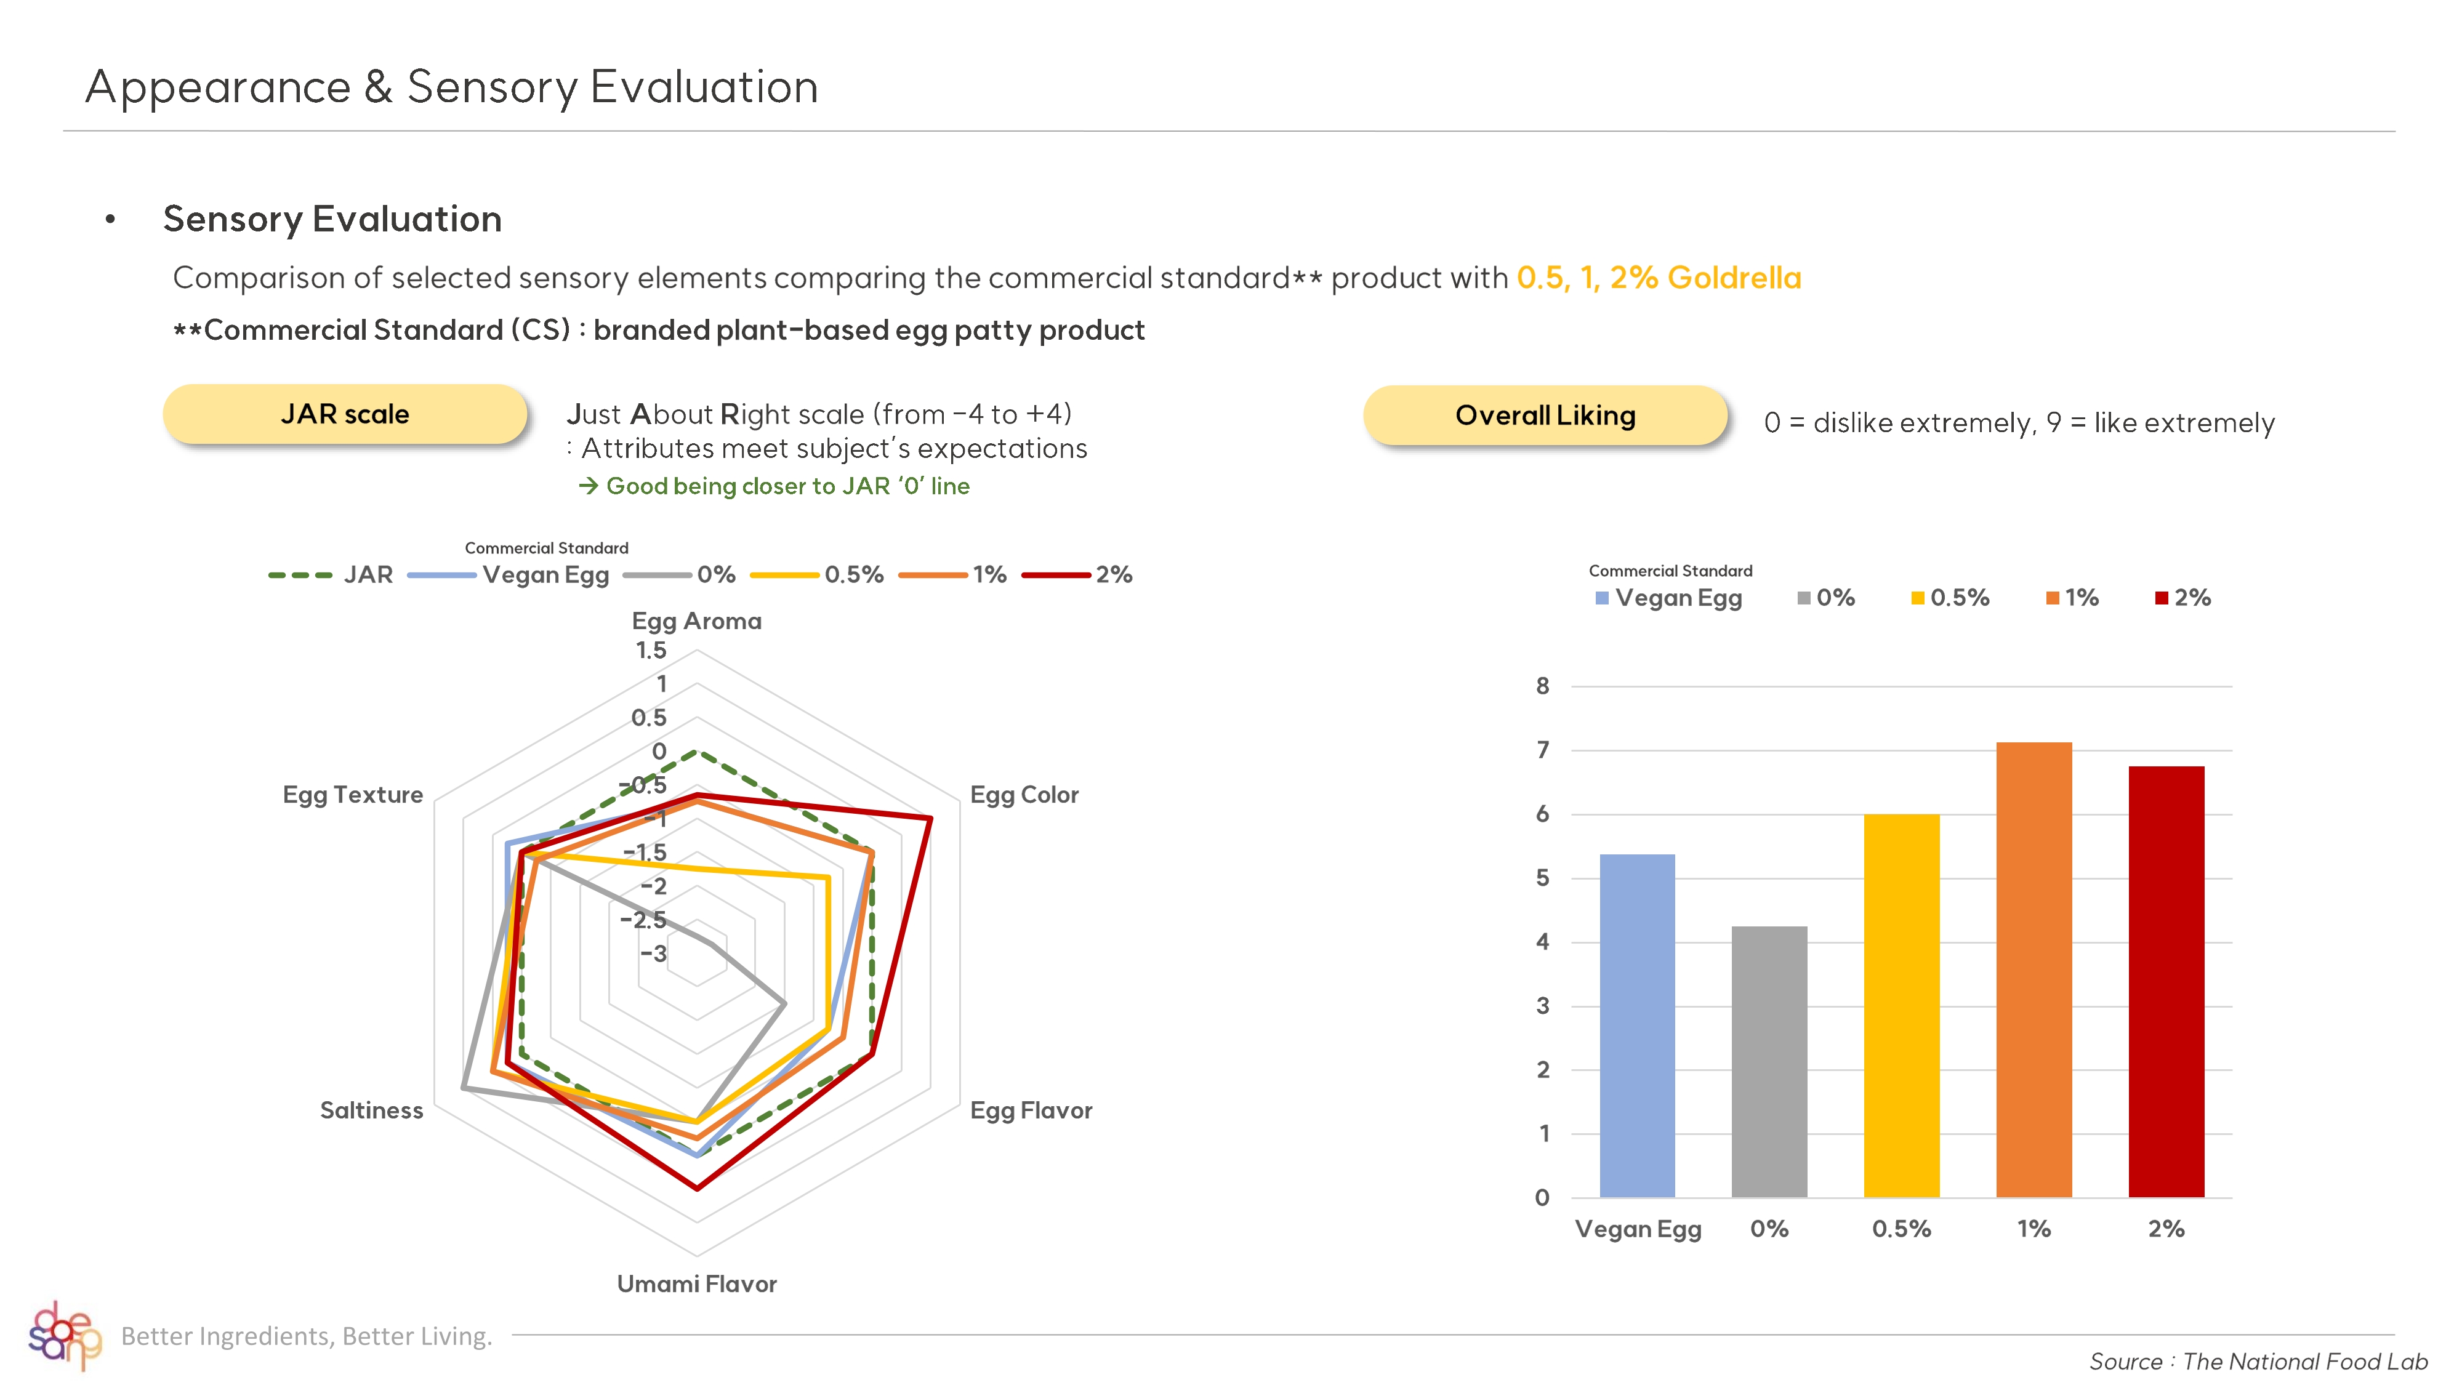Click the JAR scale pill button
This screenshot has width=2462, height=1385.
pos(345,414)
